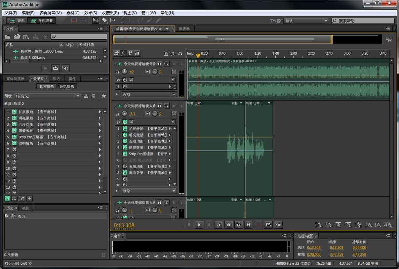Click the Record button in transport bar
The height and width of the screenshot is (269, 399).
258,225
